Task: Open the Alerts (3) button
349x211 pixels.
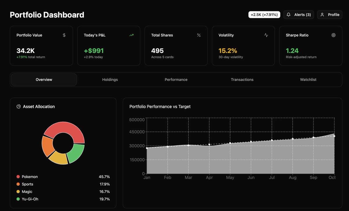Action: coord(299,15)
